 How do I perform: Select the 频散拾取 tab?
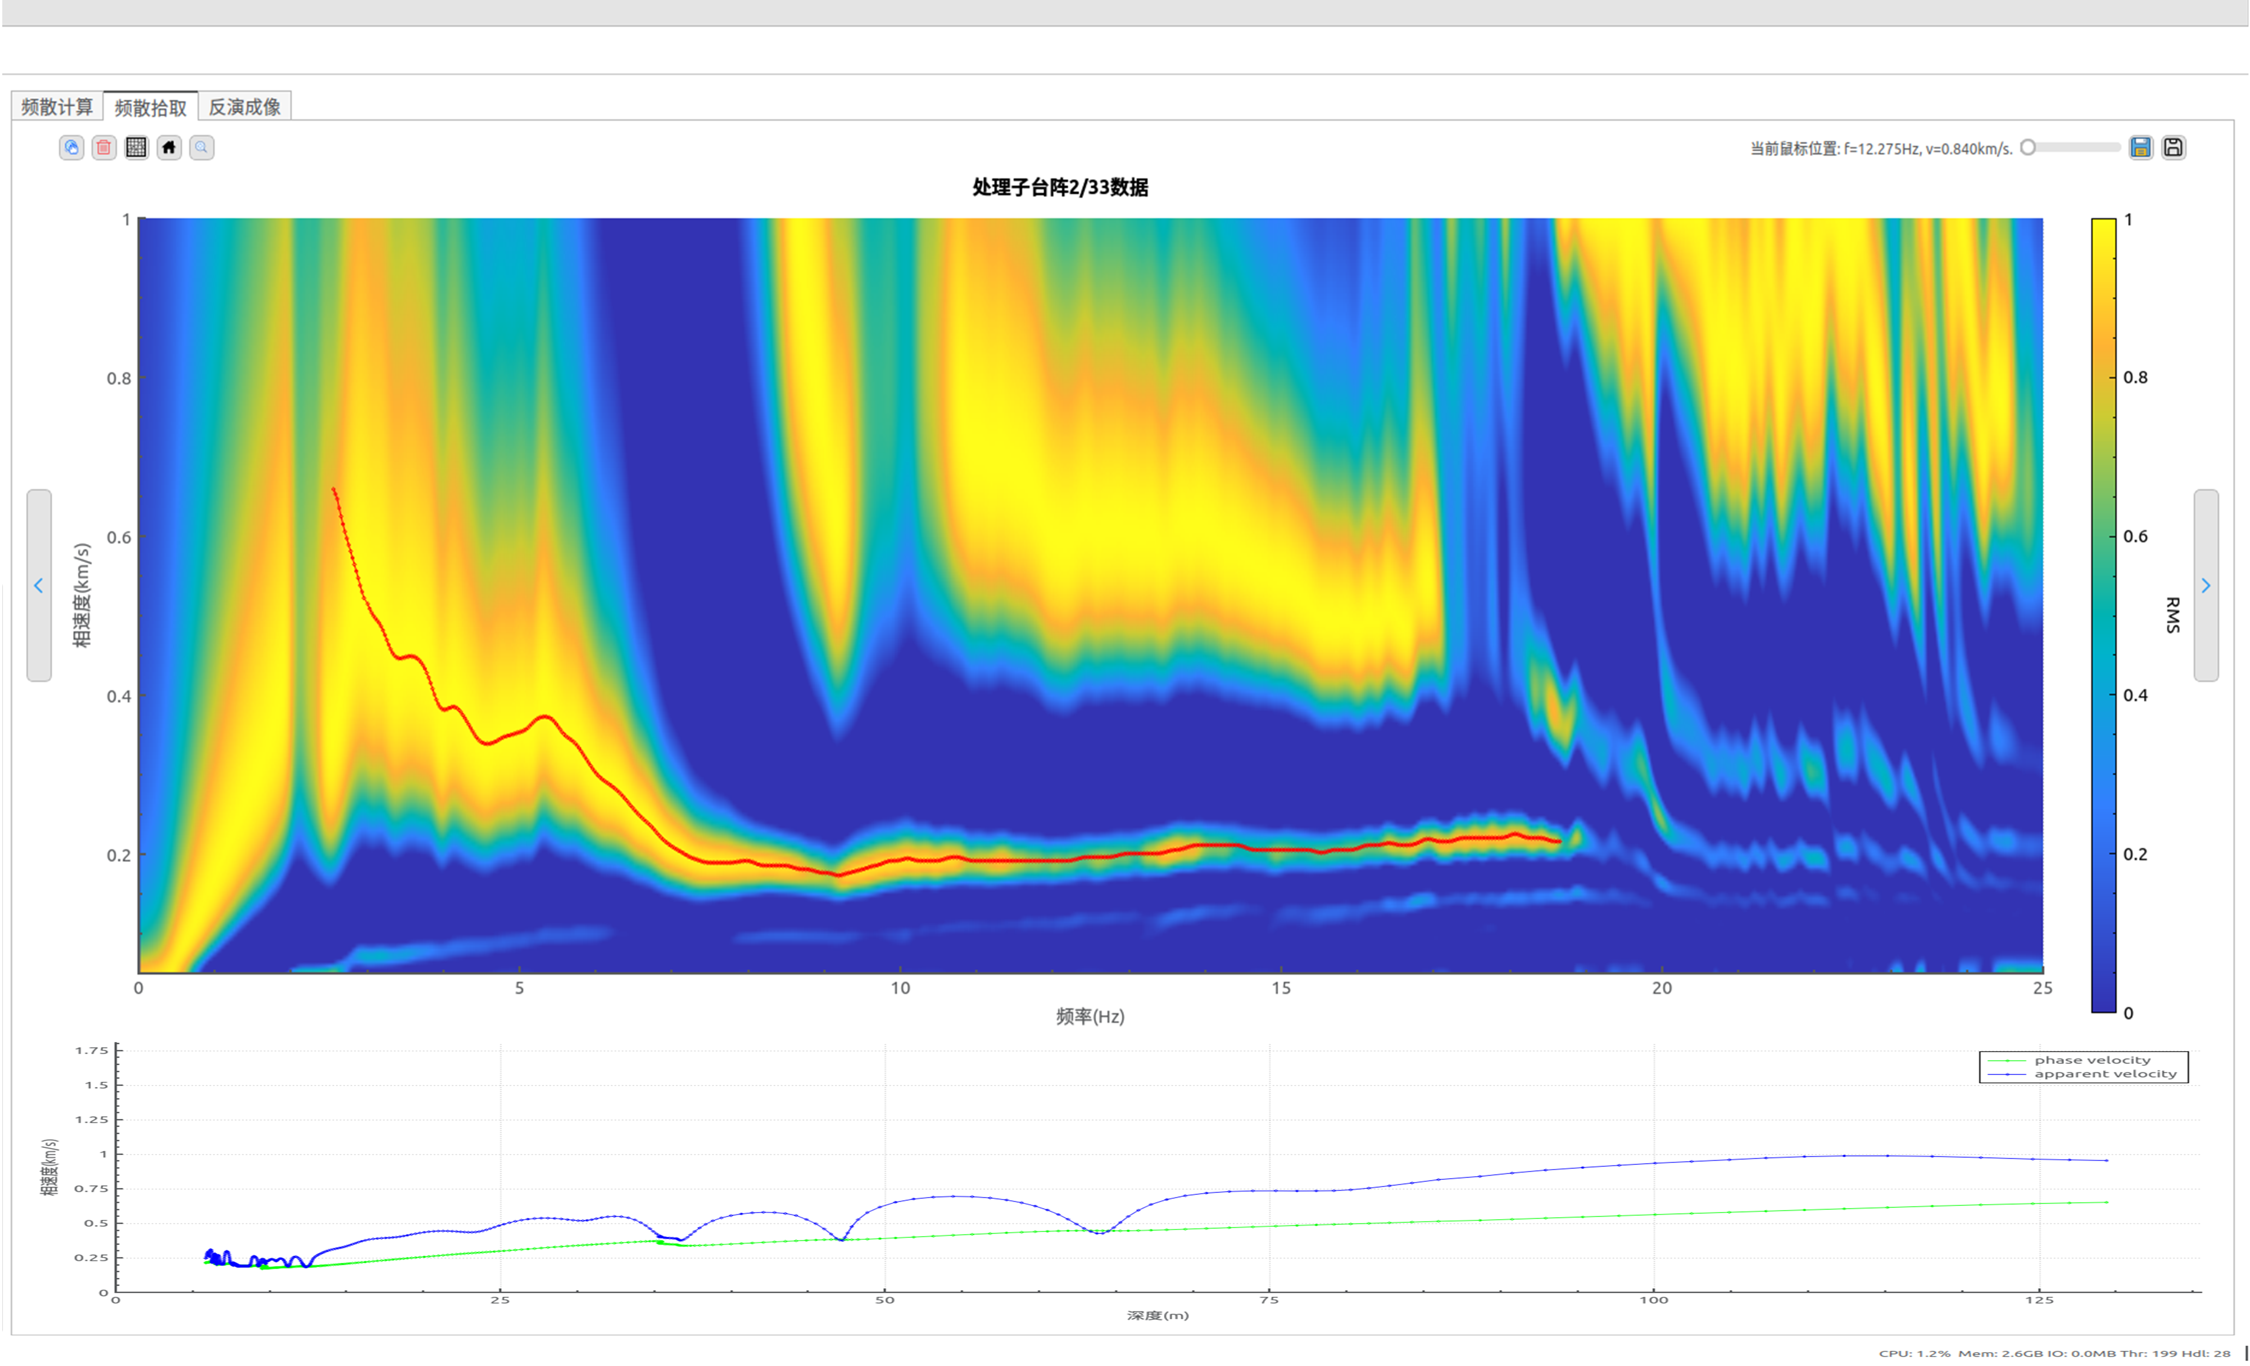click(151, 107)
